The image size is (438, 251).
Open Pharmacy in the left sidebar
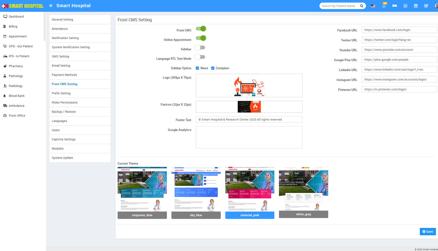16,66
